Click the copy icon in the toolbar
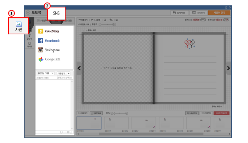Image resolution: width=248 pixels, height=143 pixels. [x=111, y=20]
